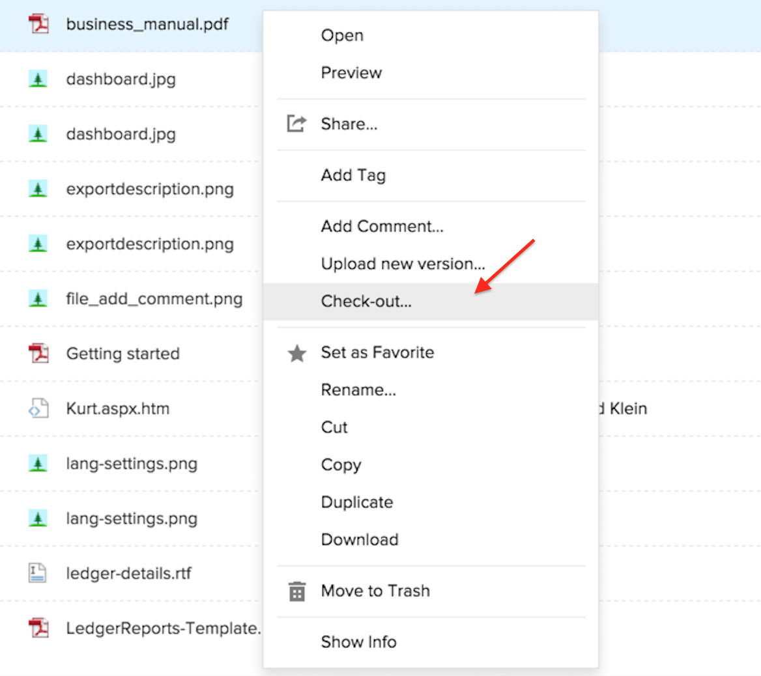Choose Download from the context menu
This screenshot has width=761, height=676.
point(360,539)
